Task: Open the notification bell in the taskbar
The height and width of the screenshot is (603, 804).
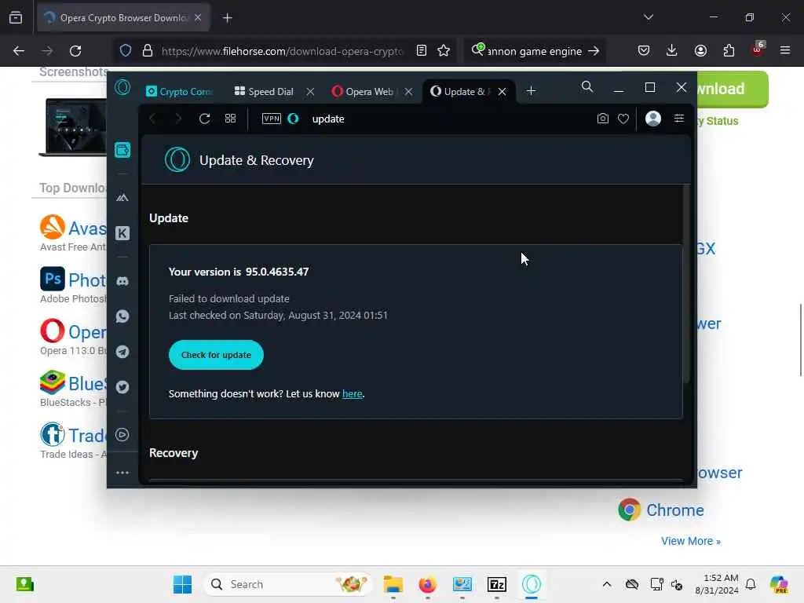Action: pyautogui.click(x=751, y=584)
